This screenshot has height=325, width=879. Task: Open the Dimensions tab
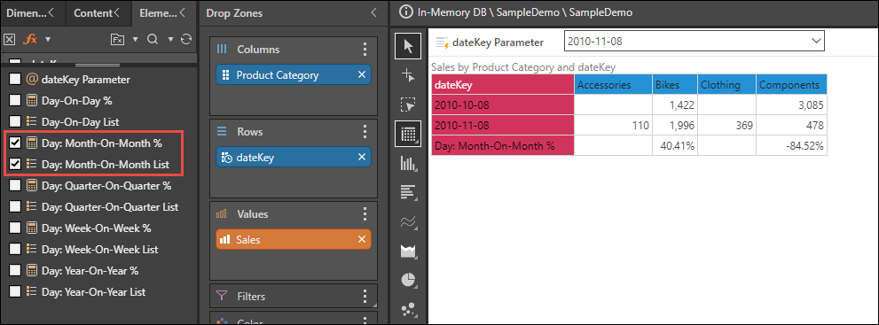(x=30, y=13)
